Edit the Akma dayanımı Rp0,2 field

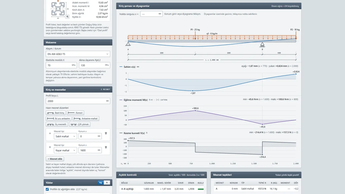pyautogui.click(x=95, y=65)
